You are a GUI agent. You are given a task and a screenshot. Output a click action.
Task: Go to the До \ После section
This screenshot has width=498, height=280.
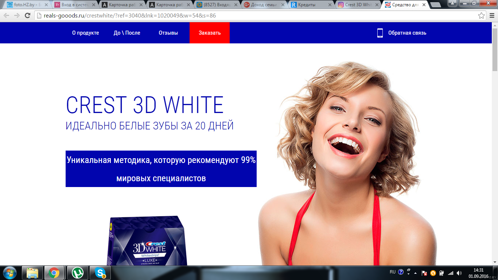tap(127, 33)
